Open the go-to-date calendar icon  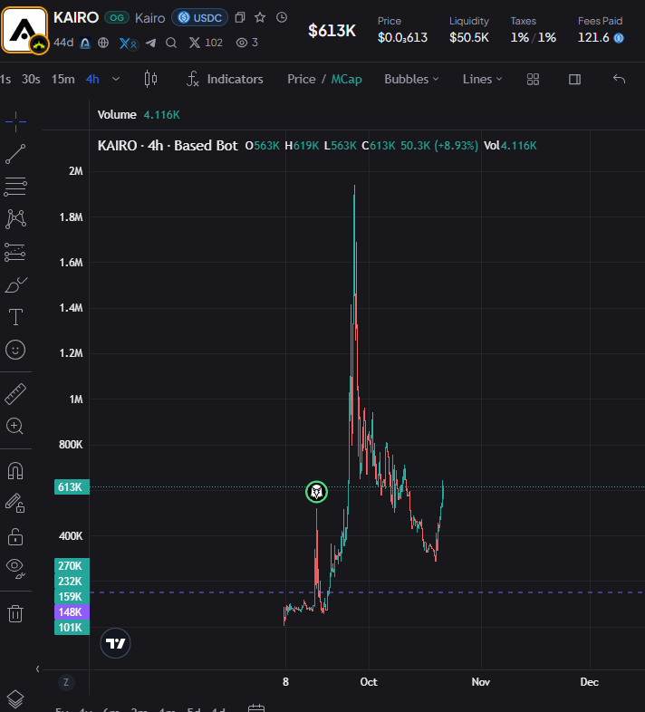(x=256, y=707)
